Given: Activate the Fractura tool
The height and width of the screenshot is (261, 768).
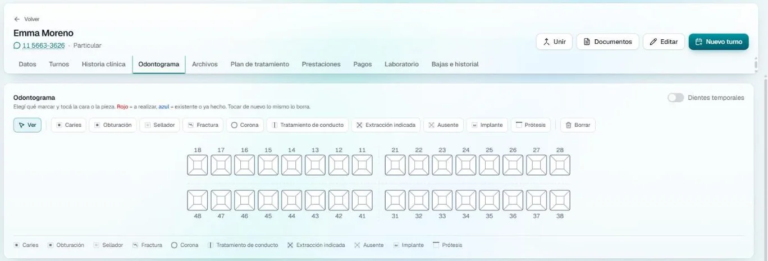Looking at the screenshot, I should [203, 125].
